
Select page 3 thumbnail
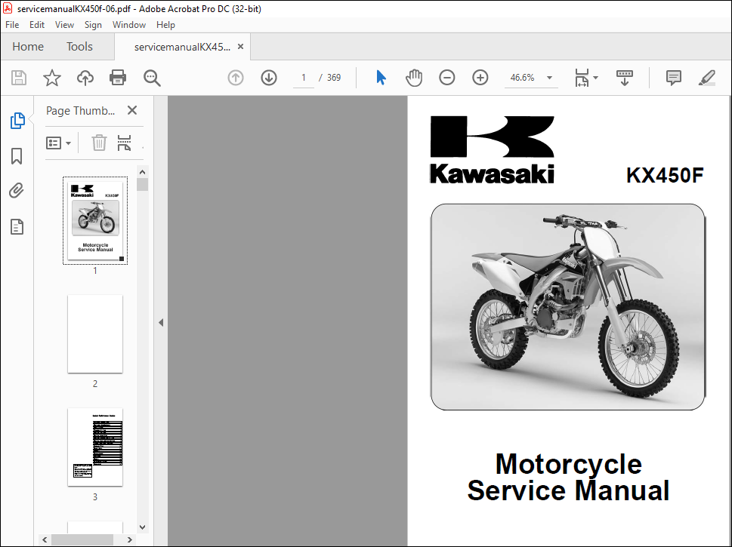coord(95,447)
